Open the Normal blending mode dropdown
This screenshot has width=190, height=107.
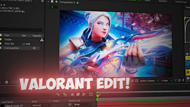[x=39, y=105]
